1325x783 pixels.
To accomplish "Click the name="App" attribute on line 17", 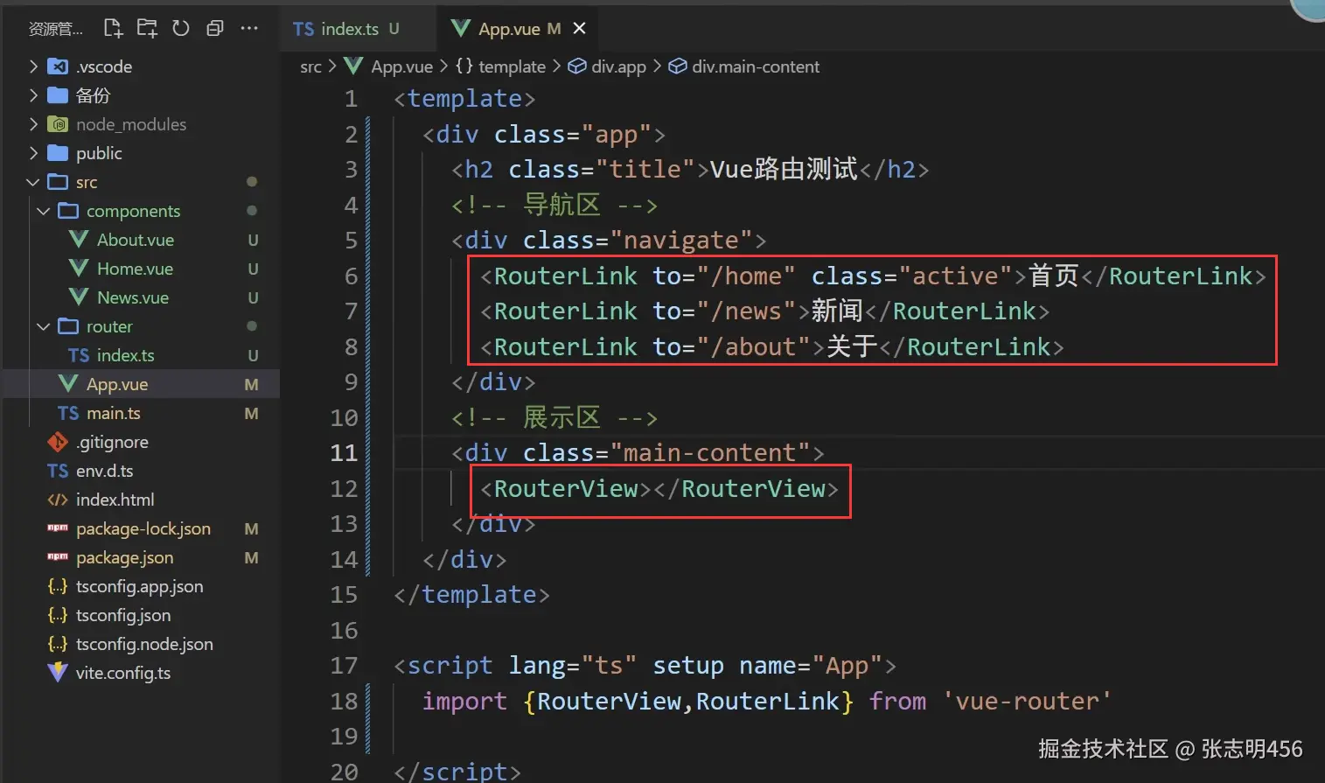I will point(811,667).
